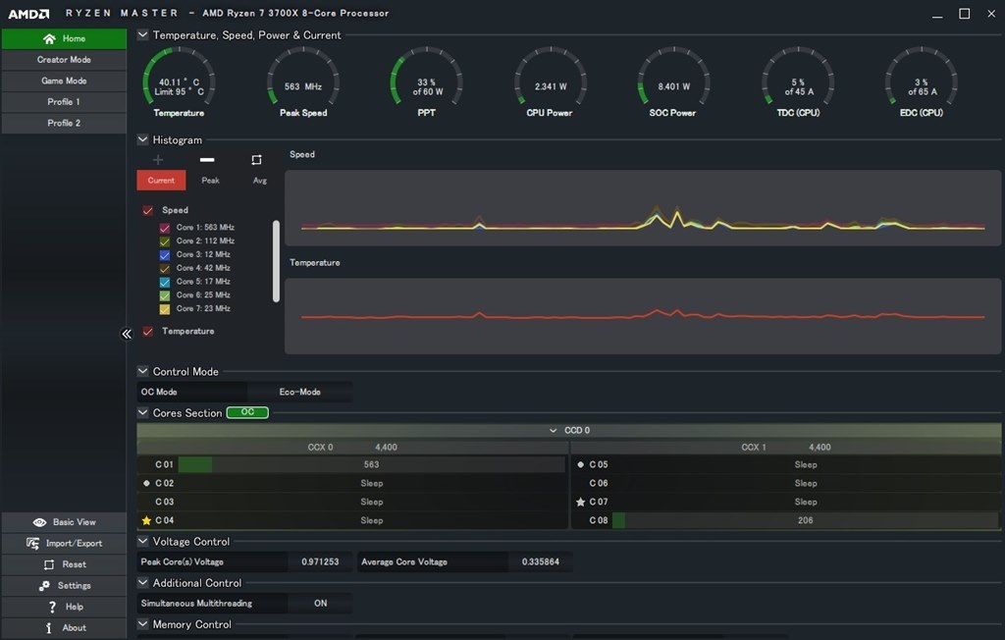Click the Peak Speed gauge
This screenshot has width=1005, height=640.
point(303,81)
